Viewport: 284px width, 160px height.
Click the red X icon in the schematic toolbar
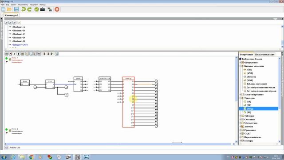coord(11,54)
